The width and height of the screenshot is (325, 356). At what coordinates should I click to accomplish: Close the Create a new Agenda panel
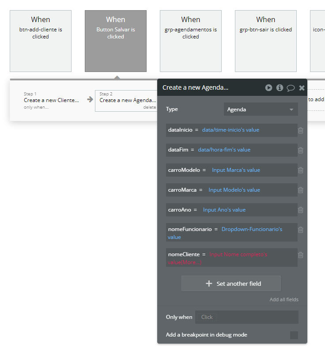[x=302, y=88]
